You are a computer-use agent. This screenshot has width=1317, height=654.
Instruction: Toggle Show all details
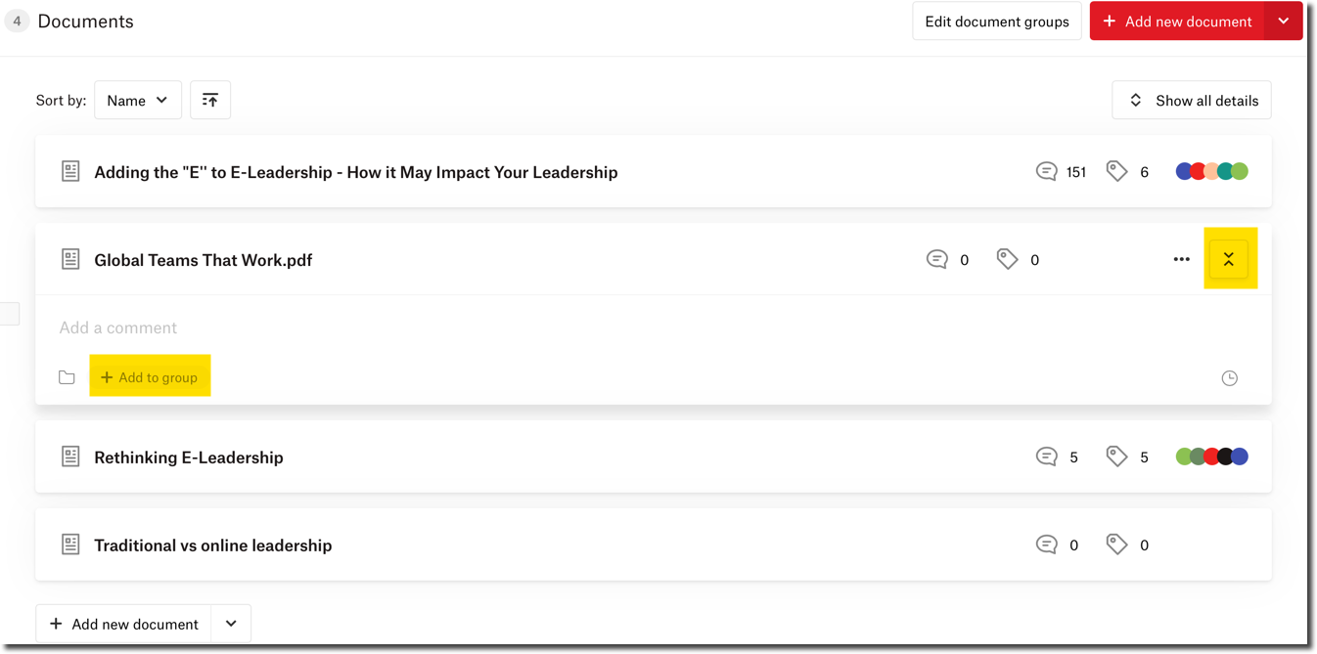1192,100
